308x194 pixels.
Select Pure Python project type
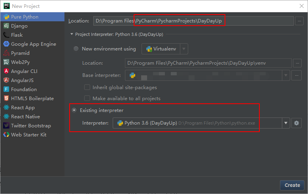32,17
